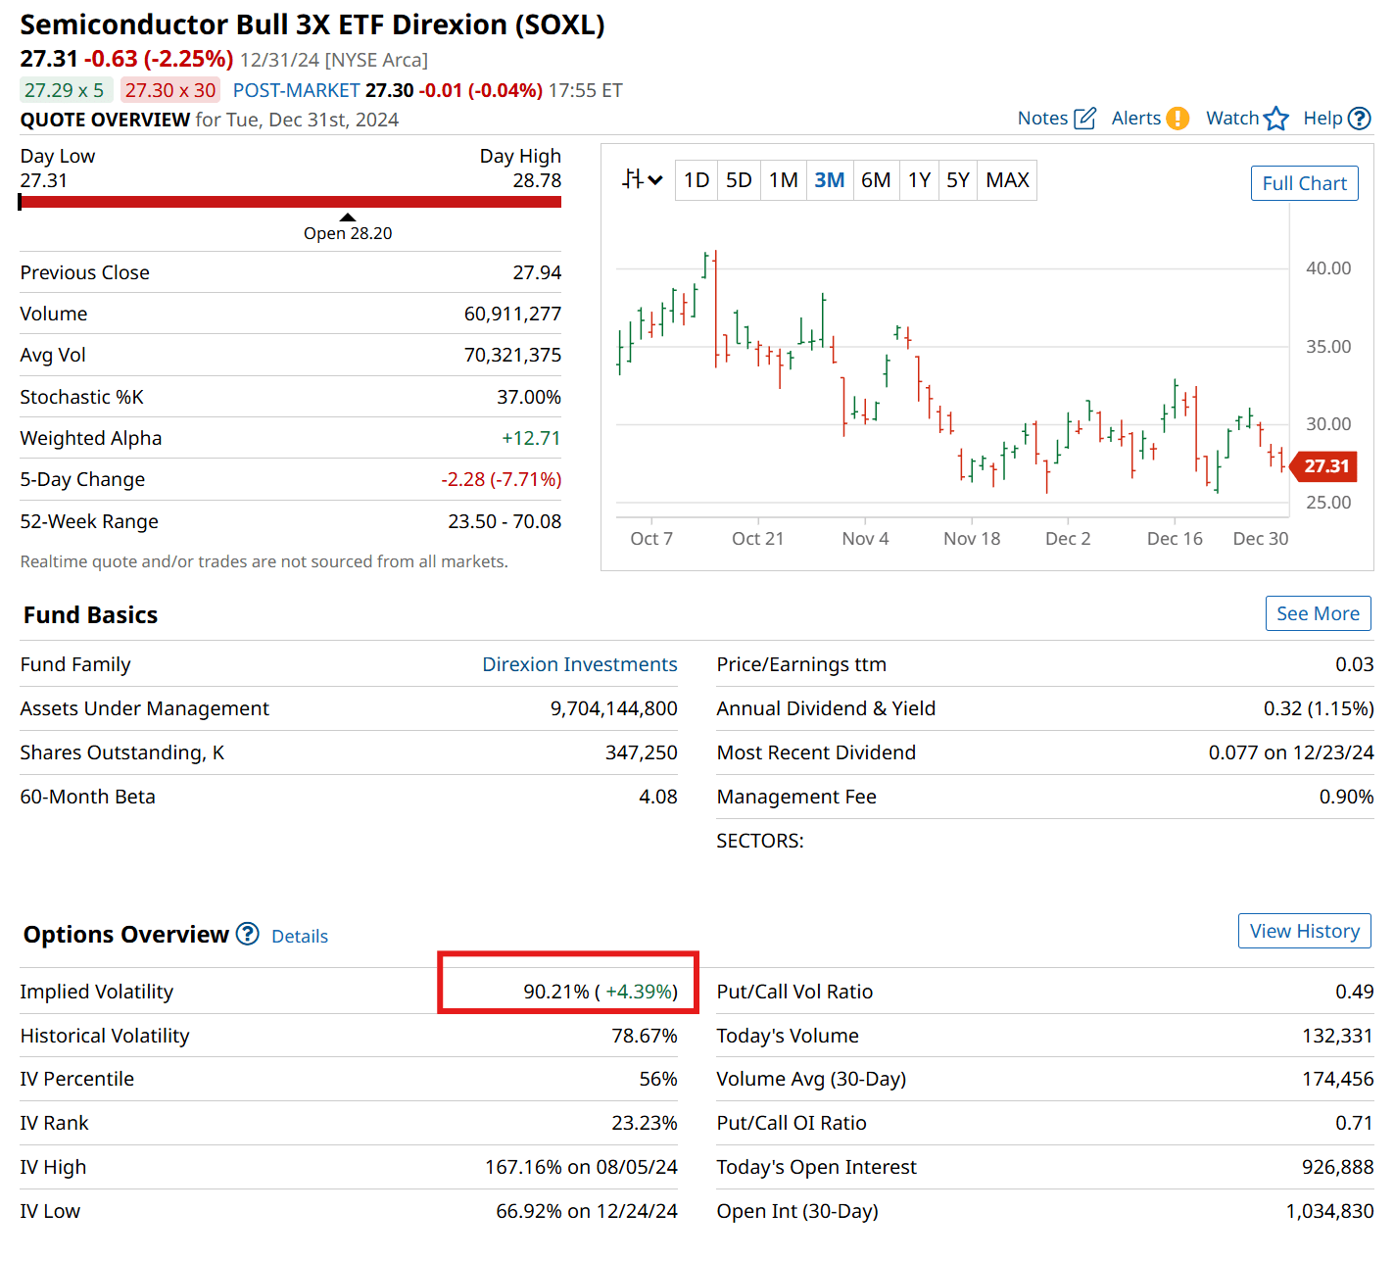Click the Options Overview help icon
The width and height of the screenshot is (1394, 1261).
click(247, 935)
